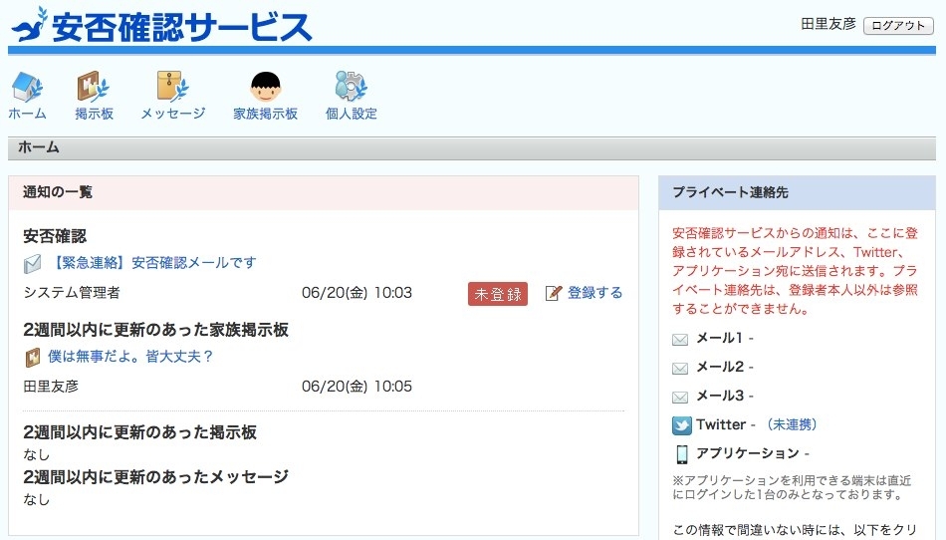This screenshot has height=540, width=946.
Task: Open the メッセージ envelope icon
Action: pyautogui.click(x=172, y=87)
